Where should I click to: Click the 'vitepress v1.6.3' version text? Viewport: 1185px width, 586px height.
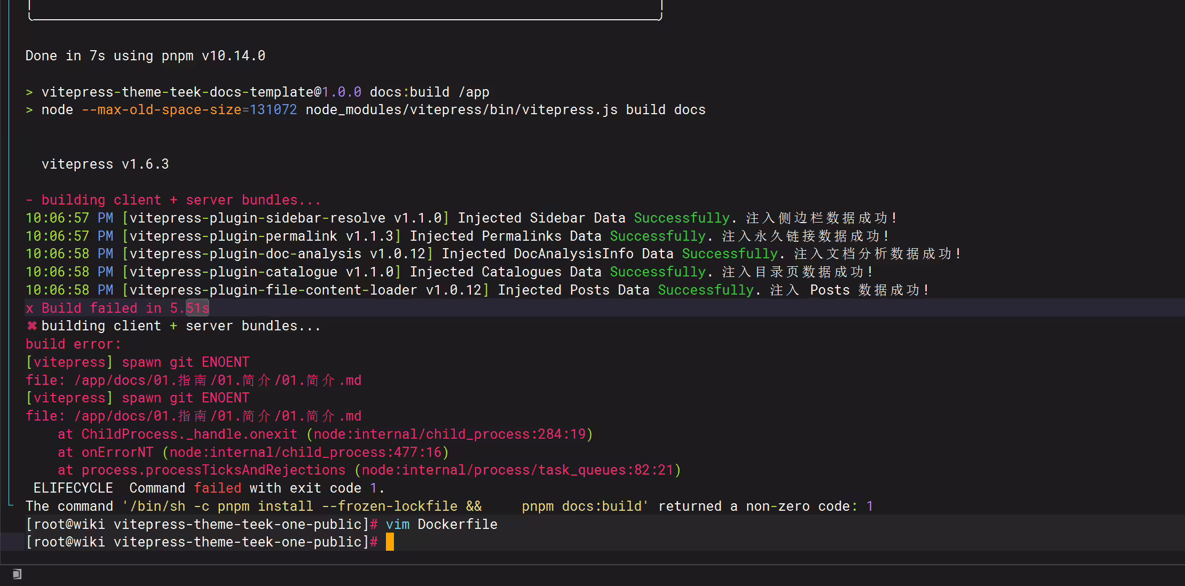point(105,164)
